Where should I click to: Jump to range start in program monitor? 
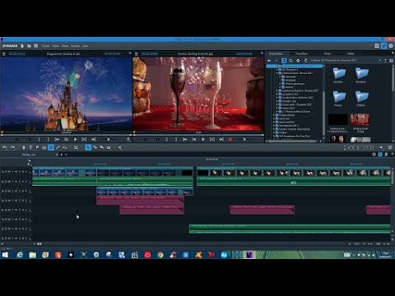(x=57, y=140)
